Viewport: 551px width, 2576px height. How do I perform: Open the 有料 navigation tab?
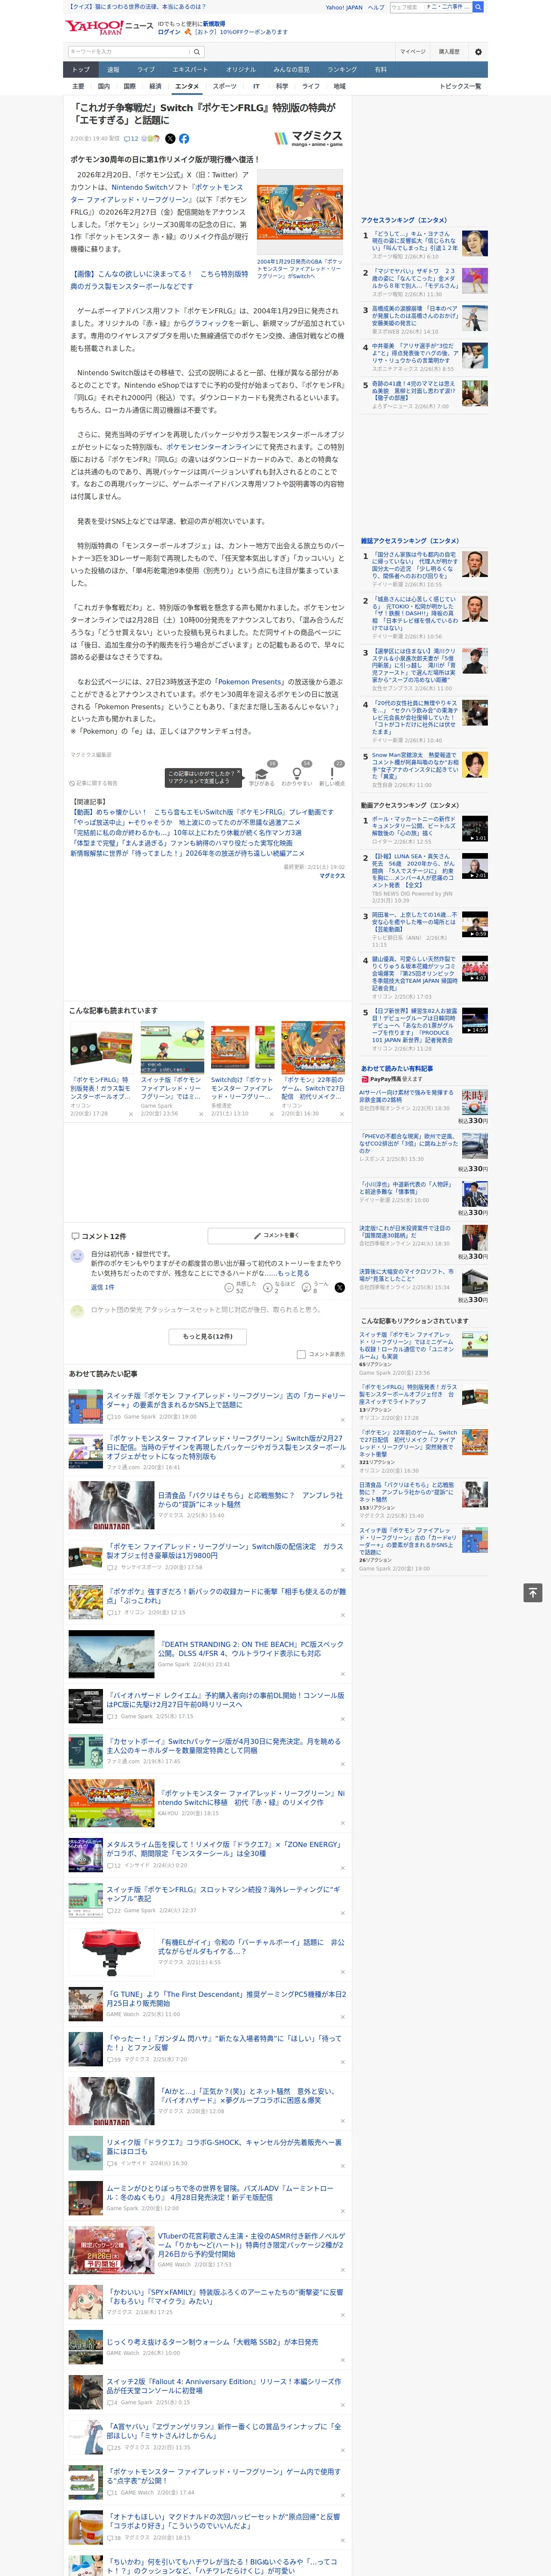point(380,70)
